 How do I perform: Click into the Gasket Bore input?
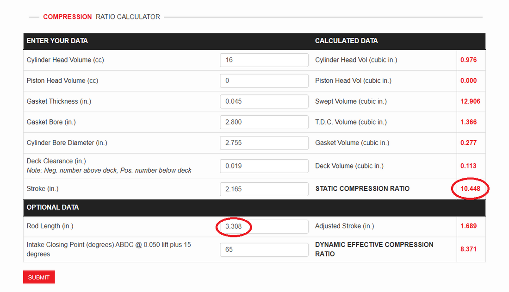[264, 122]
